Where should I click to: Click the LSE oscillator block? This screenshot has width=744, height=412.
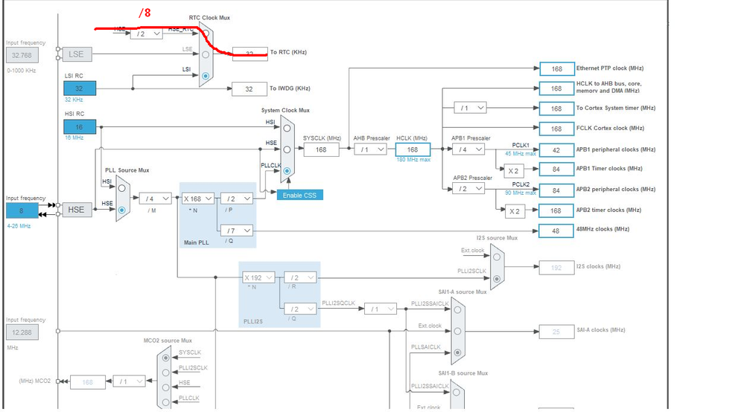point(77,54)
